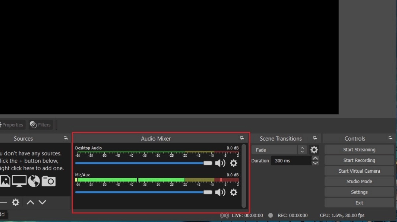This screenshot has height=222, width=397.
Task: Click the camera source icon
Action: (48, 181)
